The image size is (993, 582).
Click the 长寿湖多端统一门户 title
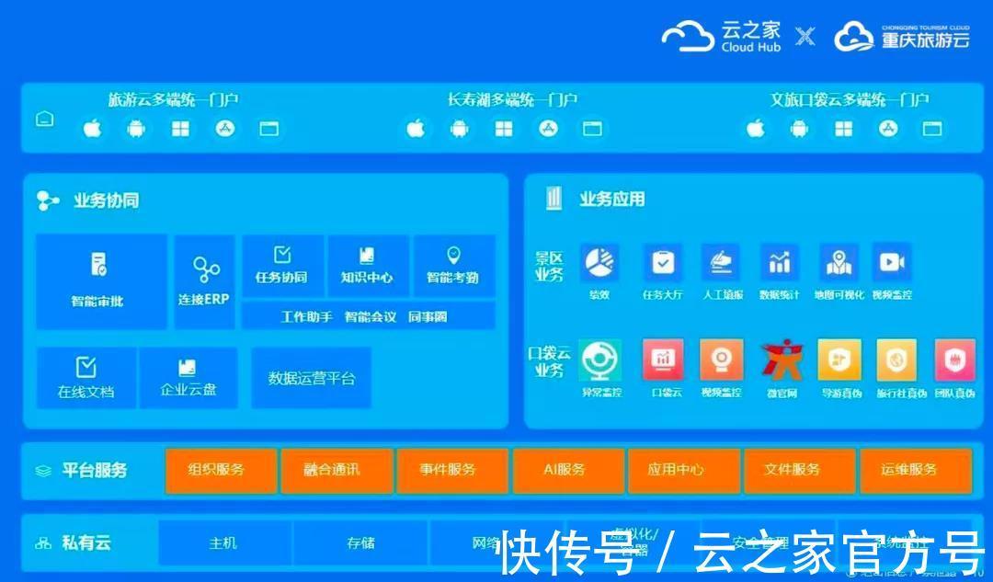512,99
